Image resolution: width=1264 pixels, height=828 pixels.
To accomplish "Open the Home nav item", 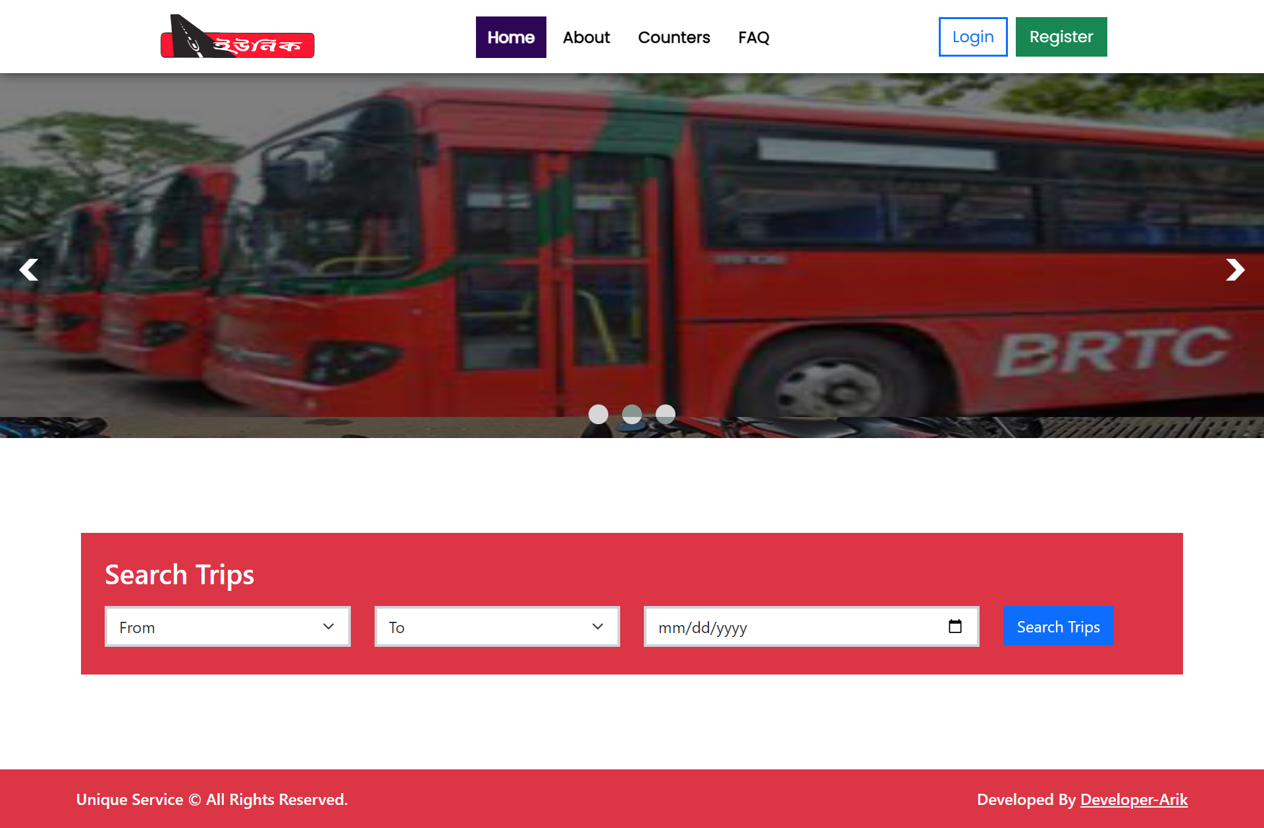I will [x=511, y=37].
